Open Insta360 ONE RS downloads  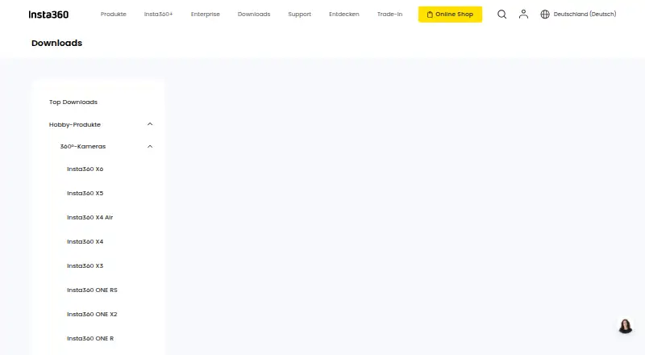click(x=92, y=290)
